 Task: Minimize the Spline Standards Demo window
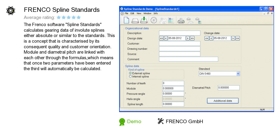point(262,9)
